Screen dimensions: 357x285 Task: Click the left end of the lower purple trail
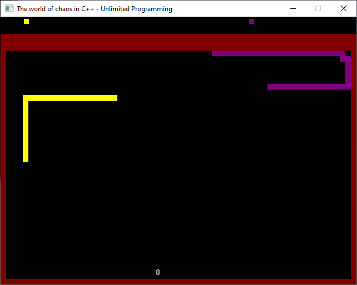(270, 87)
